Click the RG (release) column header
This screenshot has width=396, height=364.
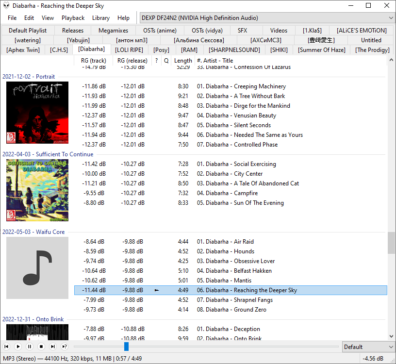click(x=132, y=61)
